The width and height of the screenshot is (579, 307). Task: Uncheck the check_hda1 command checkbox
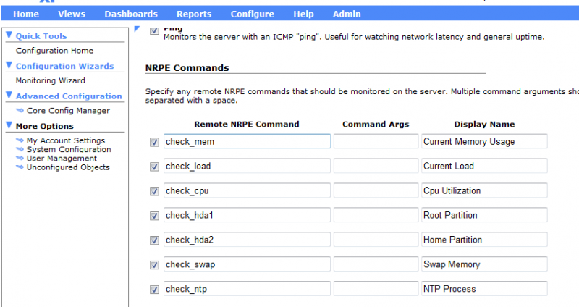coord(154,216)
